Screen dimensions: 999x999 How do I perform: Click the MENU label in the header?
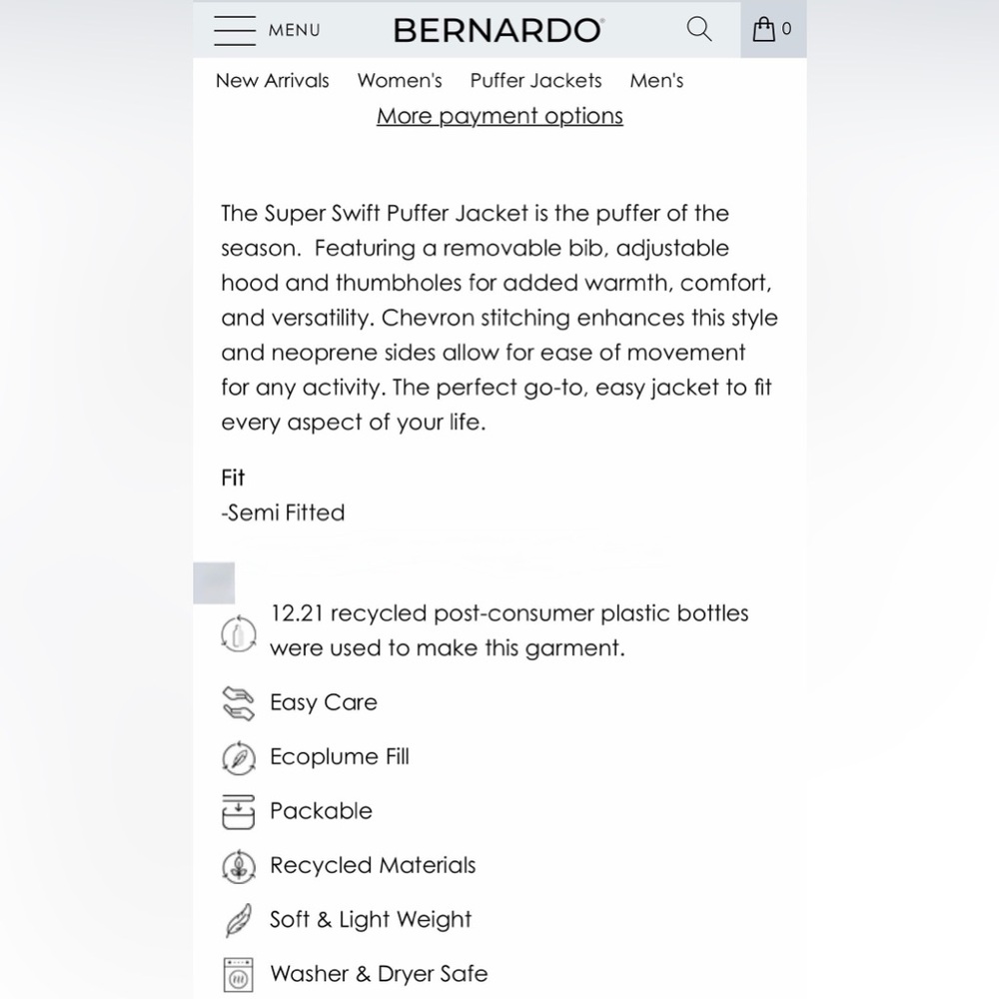(295, 30)
